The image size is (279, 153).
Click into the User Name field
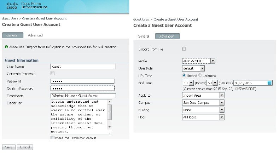[83, 67]
